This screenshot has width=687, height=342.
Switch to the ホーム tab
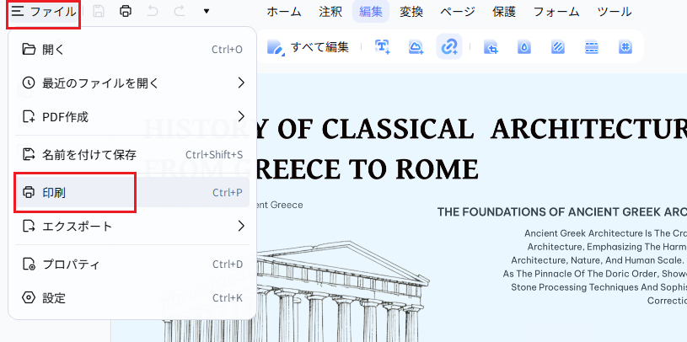coord(284,12)
